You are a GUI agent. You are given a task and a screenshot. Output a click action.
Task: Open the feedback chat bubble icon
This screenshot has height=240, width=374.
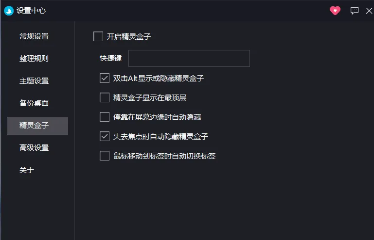(x=355, y=11)
